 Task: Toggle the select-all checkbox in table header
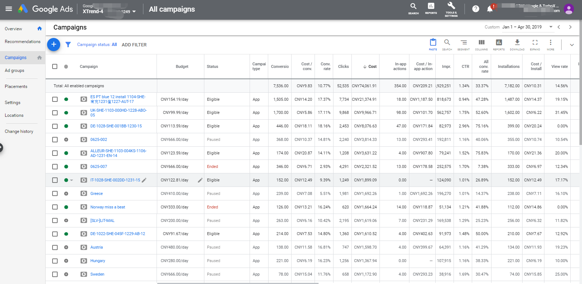point(55,66)
